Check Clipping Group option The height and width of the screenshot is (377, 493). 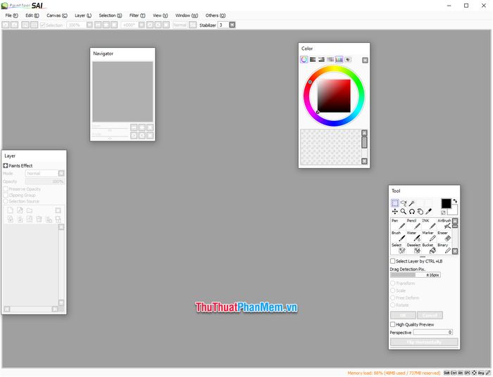(x=6, y=195)
